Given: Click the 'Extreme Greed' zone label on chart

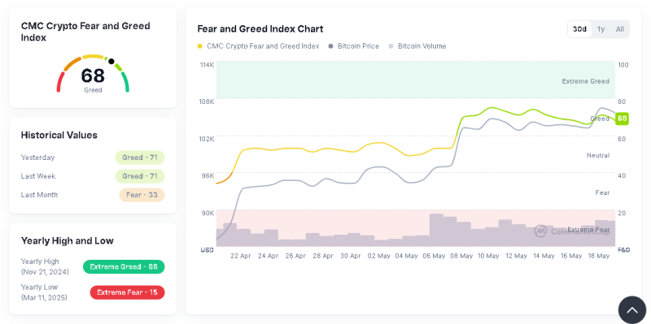Looking at the screenshot, I should pyautogui.click(x=586, y=81).
